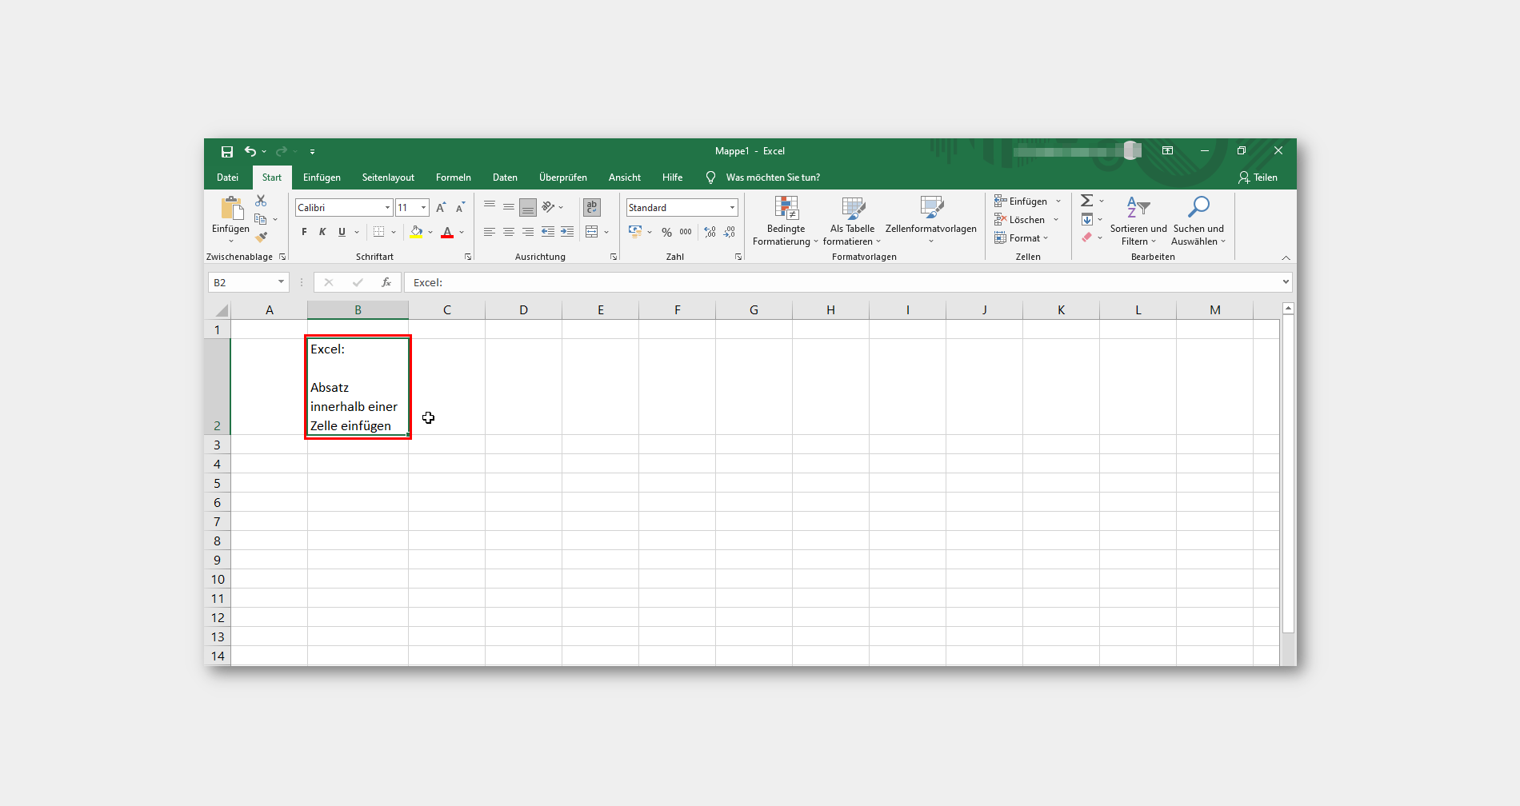Toggle bottom vertical alignment
The width and height of the screenshot is (1520, 806).
528,207
